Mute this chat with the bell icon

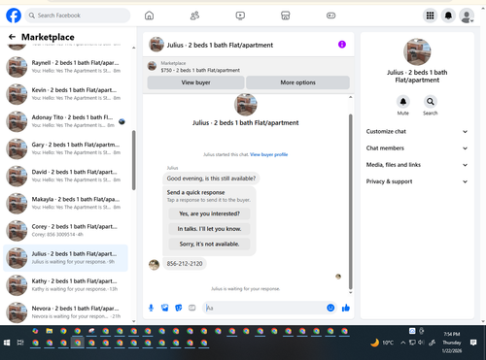pos(403,102)
